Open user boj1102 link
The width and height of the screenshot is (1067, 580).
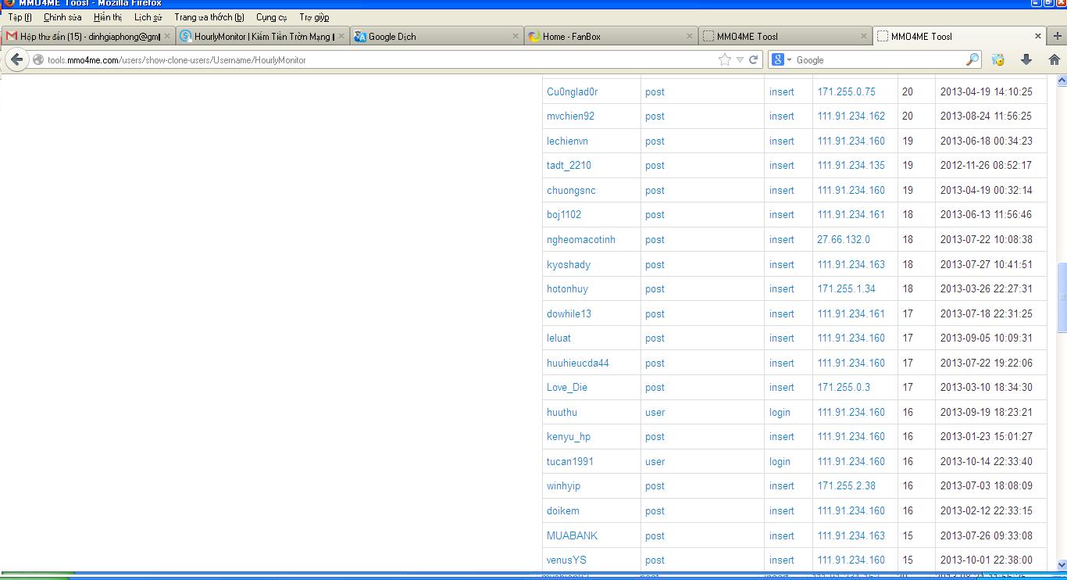(x=564, y=214)
